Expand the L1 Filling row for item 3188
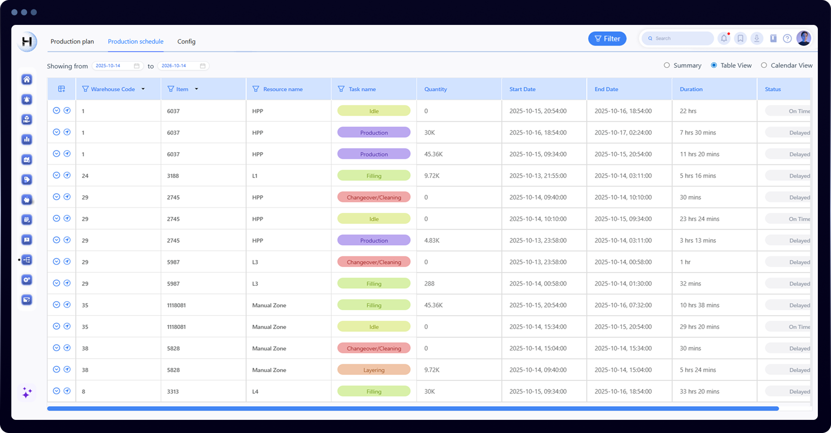831x433 pixels. pos(56,175)
